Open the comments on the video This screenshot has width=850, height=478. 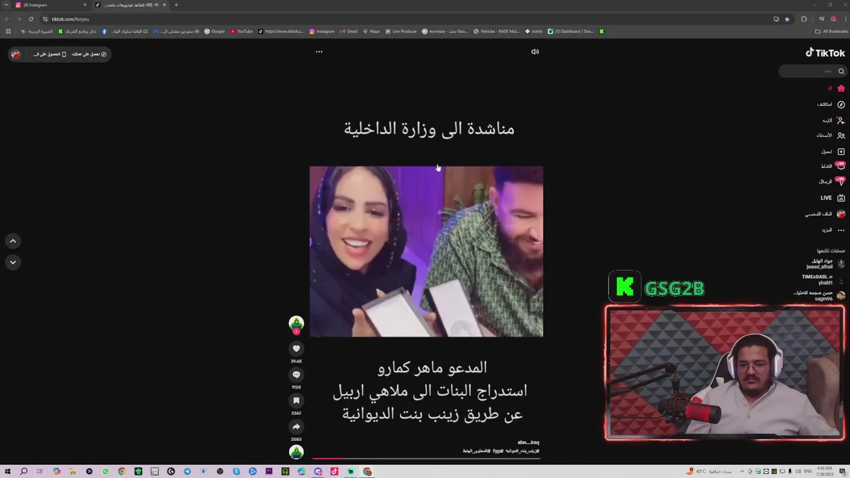tap(296, 374)
